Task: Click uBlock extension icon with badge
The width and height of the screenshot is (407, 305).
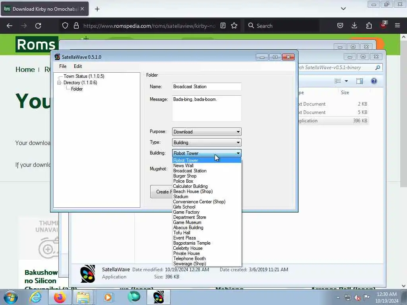Action: tap(384, 25)
